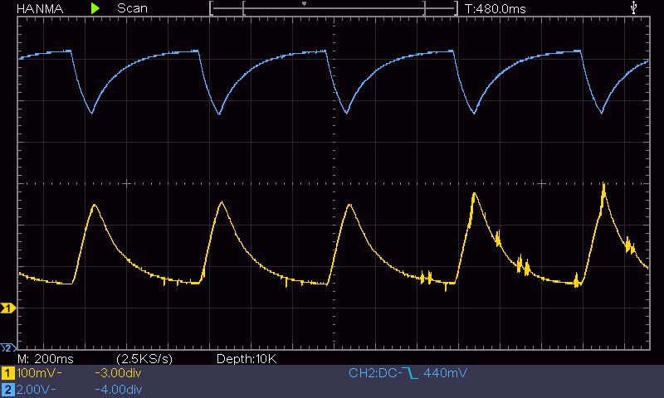664x398 pixels.
Task: Click the falling edge trigger slope icon
Action: tap(410, 373)
